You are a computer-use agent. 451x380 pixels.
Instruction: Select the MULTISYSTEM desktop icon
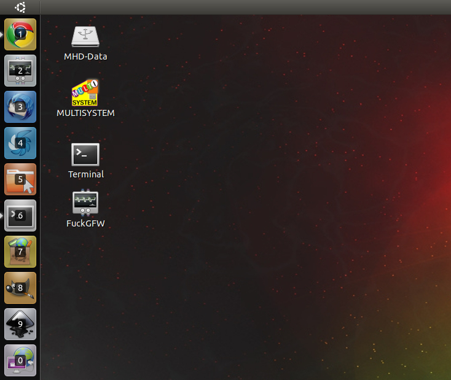coord(85,93)
